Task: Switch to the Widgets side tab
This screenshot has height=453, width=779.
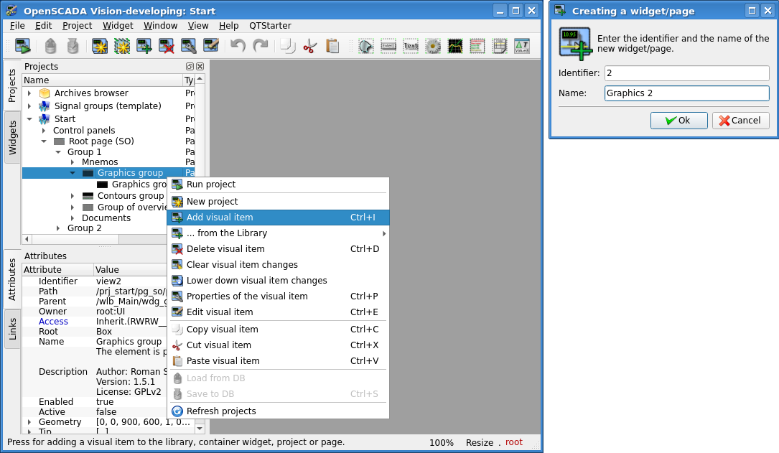Action: tap(12, 138)
